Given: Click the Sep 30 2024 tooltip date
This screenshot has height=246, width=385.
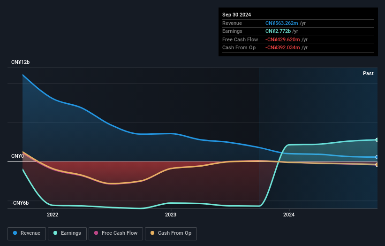Looking at the screenshot, I should click(236, 15).
